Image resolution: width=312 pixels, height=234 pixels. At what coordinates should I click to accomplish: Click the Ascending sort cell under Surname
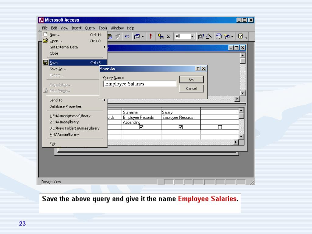[141, 122]
